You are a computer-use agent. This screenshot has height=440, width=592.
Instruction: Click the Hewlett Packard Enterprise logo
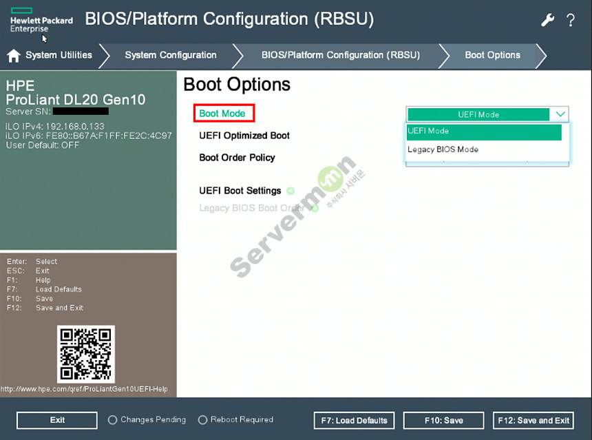click(x=41, y=21)
